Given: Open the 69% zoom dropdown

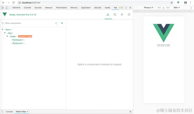Looking at the screenshot, I should tap(177, 8).
